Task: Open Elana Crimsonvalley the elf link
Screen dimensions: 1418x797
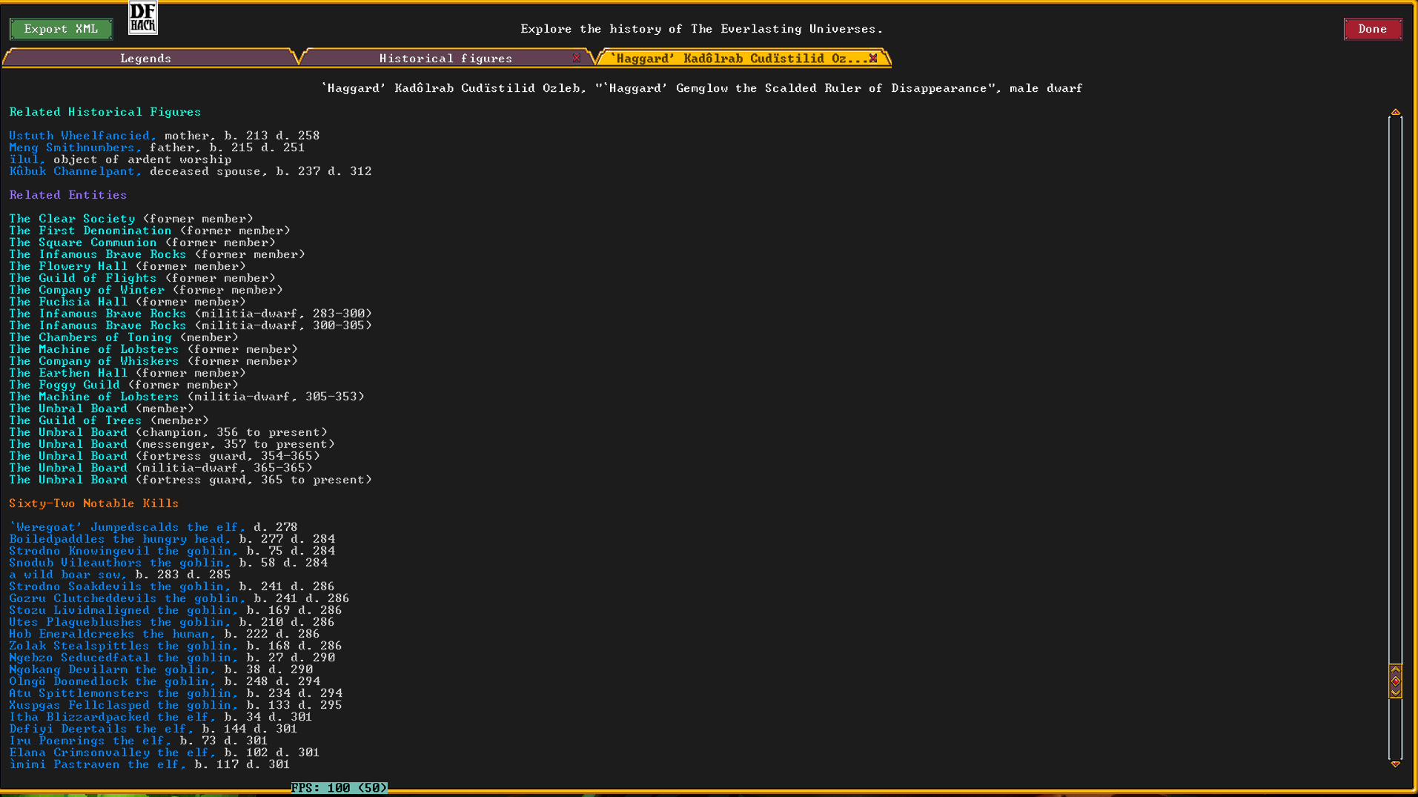Action: 113,753
